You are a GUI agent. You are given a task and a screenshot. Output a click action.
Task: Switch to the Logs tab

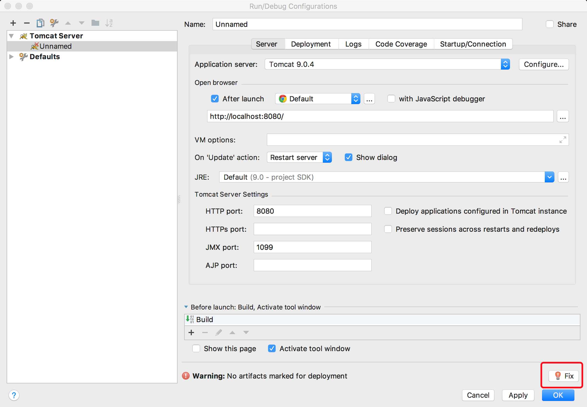[352, 44]
